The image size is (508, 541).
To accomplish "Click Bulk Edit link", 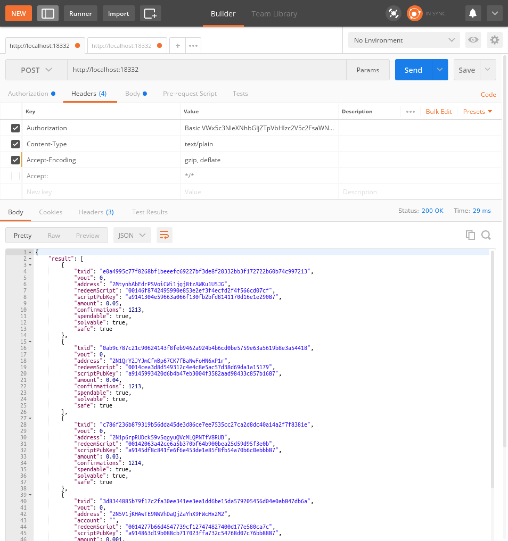I will click(x=438, y=112).
